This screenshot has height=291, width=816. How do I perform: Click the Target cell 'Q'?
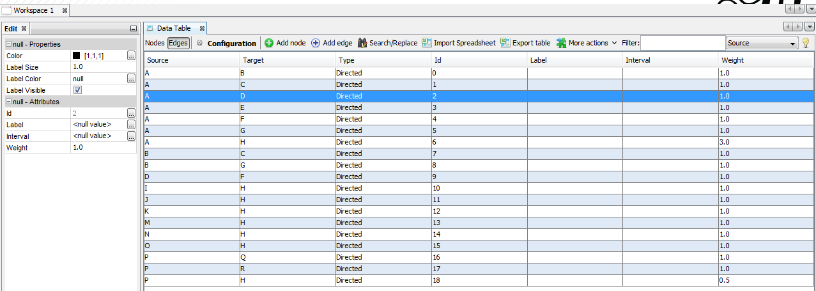(288, 257)
